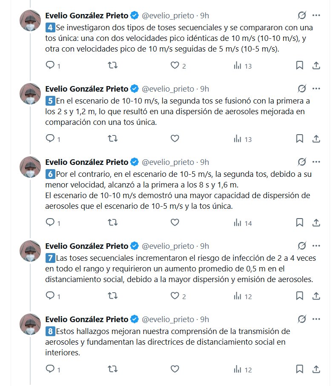
Task: Click Evelio González Prieto name on tweet 5
Action: (87, 89)
